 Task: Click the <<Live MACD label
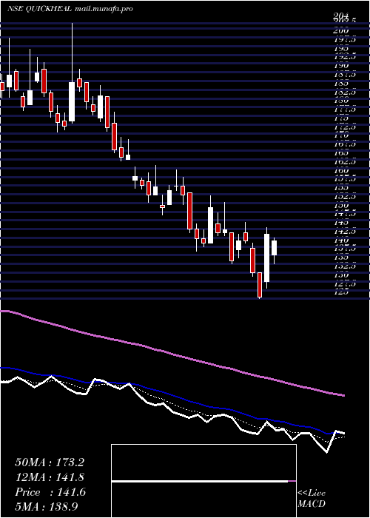pyautogui.click(x=312, y=499)
